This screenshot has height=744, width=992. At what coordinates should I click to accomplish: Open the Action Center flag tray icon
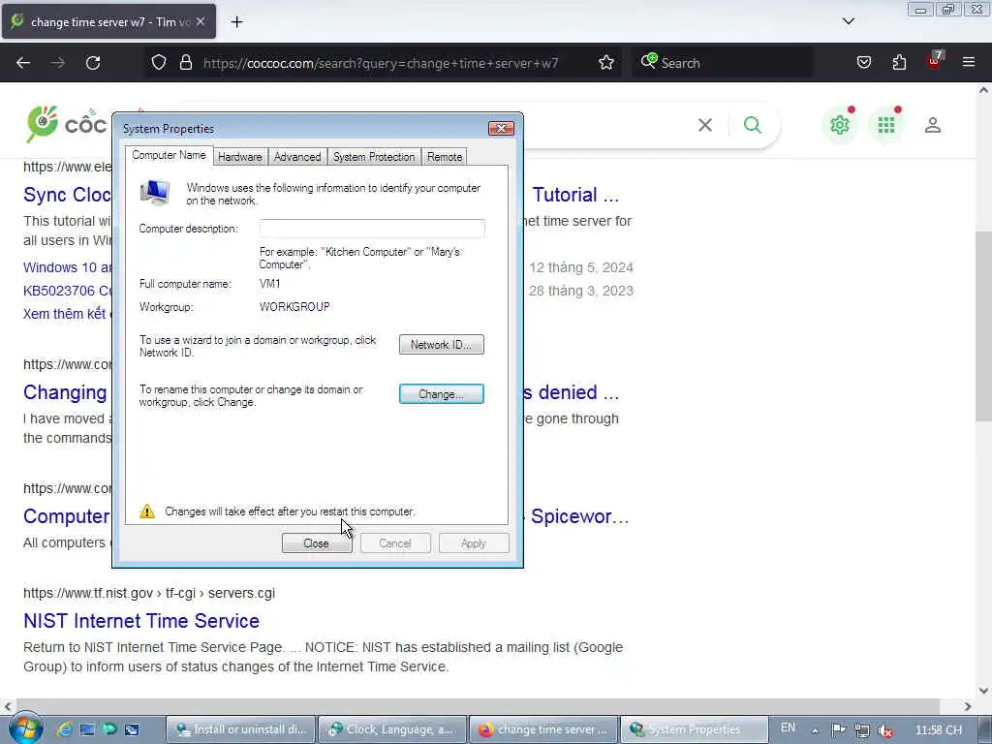click(x=838, y=730)
